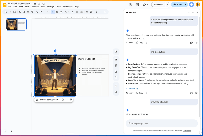Viewport: 203px width, 136px height.
Task: Select the line tool
Action: pos(66,12)
